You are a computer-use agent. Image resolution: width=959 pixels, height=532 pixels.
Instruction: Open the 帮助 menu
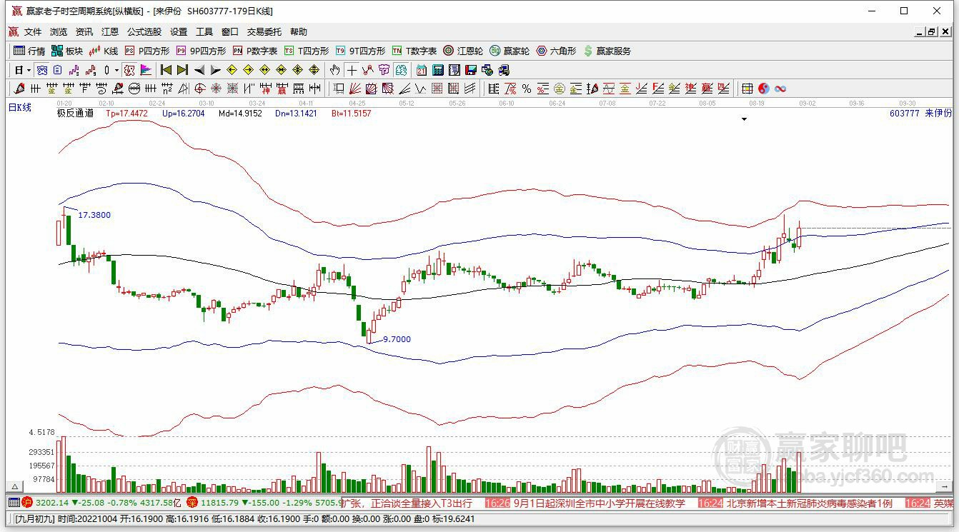click(x=299, y=32)
